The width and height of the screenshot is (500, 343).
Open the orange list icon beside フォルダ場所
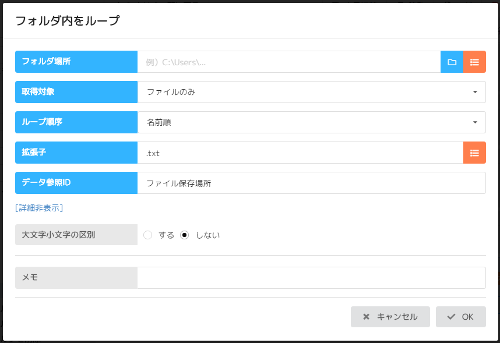pos(474,62)
